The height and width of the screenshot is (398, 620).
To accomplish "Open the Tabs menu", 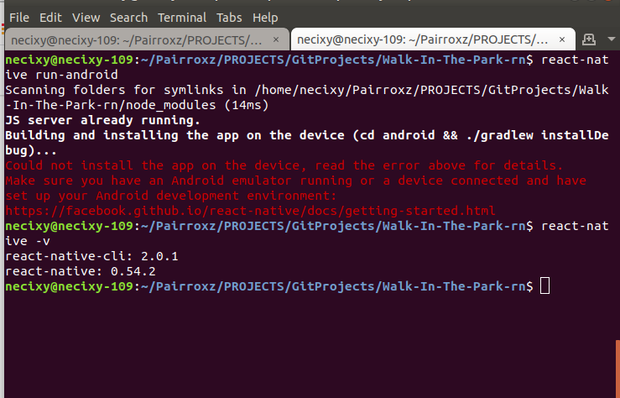I will [x=229, y=18].
